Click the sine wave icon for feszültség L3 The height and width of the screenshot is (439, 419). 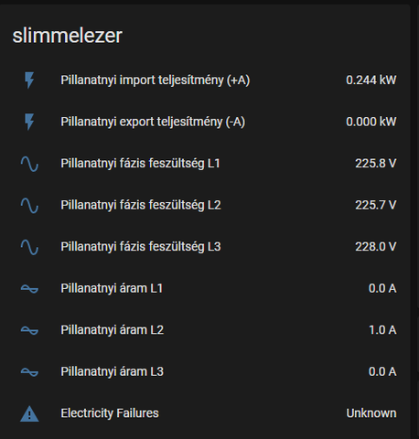coord(29,247)
